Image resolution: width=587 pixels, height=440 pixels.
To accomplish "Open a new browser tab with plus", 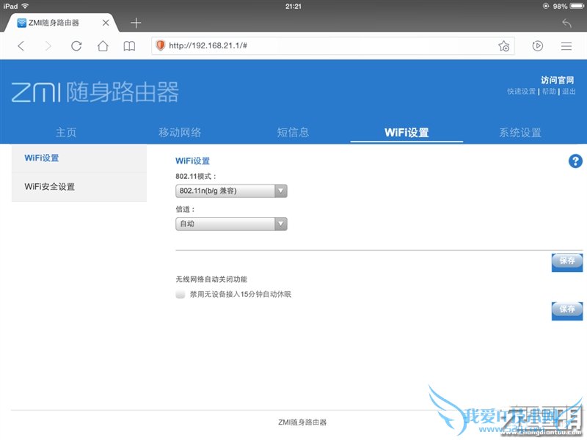I will click(136, 23).
